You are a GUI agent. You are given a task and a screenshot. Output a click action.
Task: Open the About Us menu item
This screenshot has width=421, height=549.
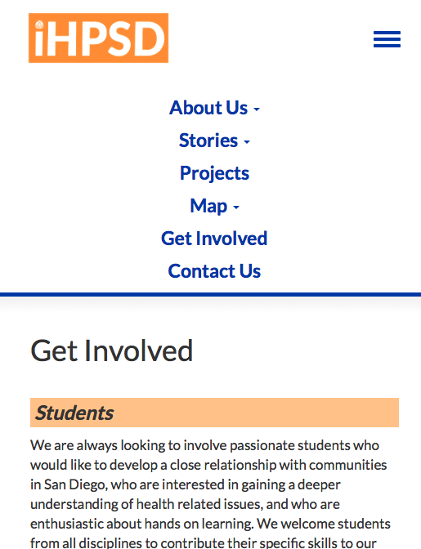[x=208, y=108]
